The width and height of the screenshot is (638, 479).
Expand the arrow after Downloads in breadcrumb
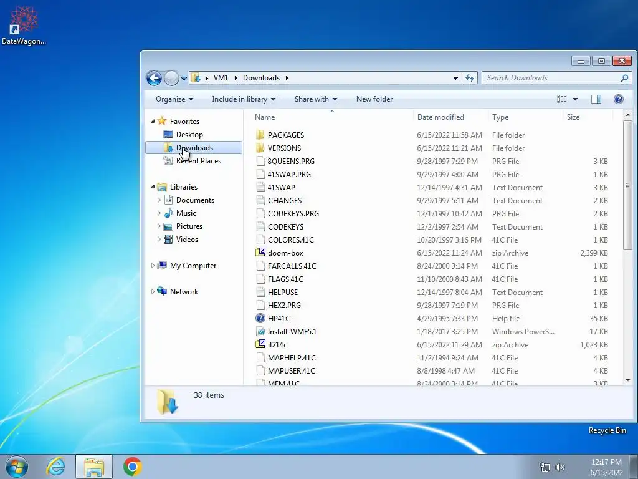[287, 78]
